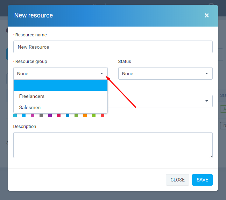Choose the purple color swatch
This screenshot has height=200, width=226.
50,115
